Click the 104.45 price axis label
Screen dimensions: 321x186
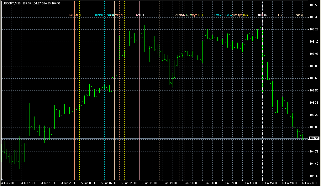pos(314,176)
